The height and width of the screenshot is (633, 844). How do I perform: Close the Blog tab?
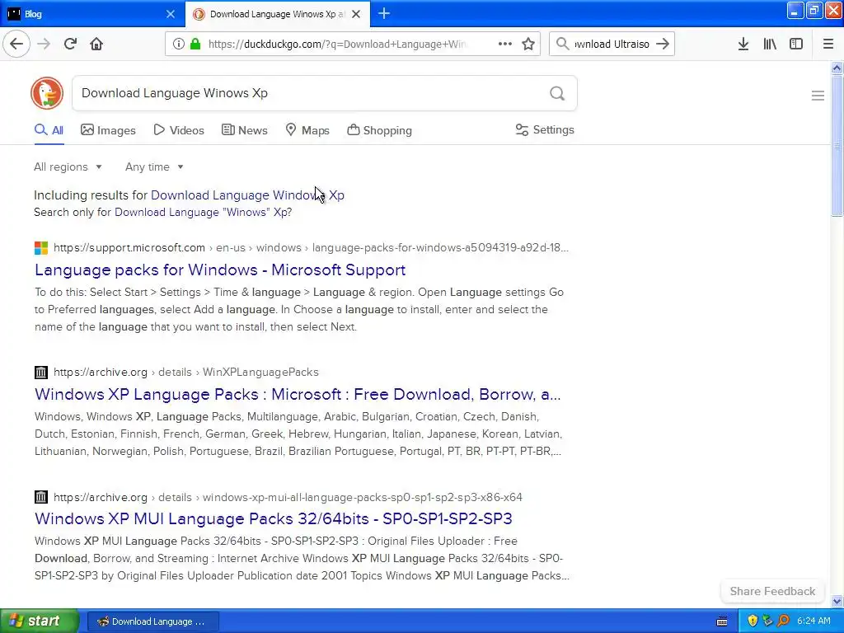point(170,14)
